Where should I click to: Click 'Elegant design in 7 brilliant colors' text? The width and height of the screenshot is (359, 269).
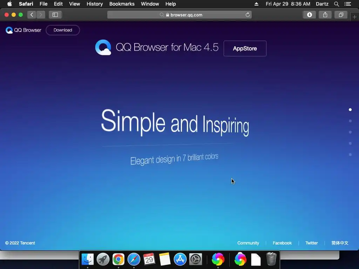point(174,159)
